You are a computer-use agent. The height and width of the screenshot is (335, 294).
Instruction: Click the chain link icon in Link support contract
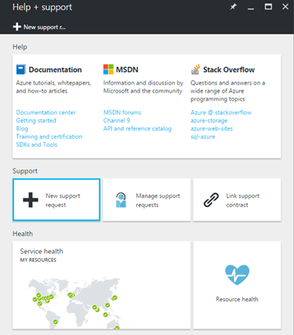click(211, 200)
